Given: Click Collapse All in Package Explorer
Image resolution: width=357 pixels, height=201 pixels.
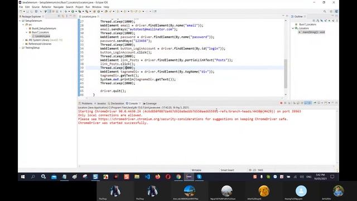Looking at the screenshot, I should (59, 16).
